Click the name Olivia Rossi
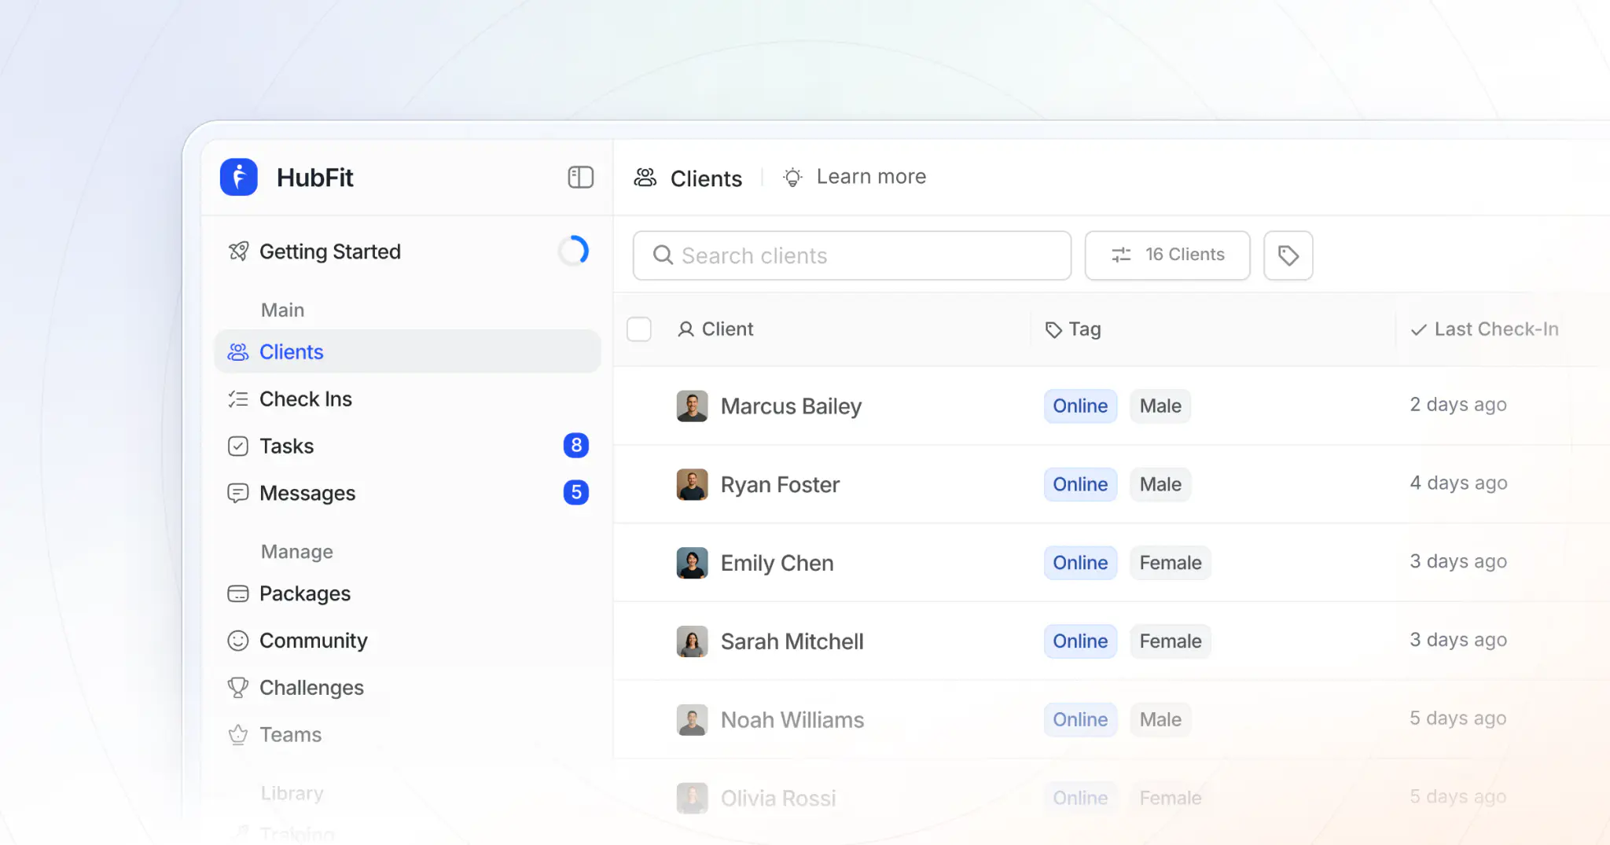The height and width of the screenshot is (845, 1610). coord(778,799)
